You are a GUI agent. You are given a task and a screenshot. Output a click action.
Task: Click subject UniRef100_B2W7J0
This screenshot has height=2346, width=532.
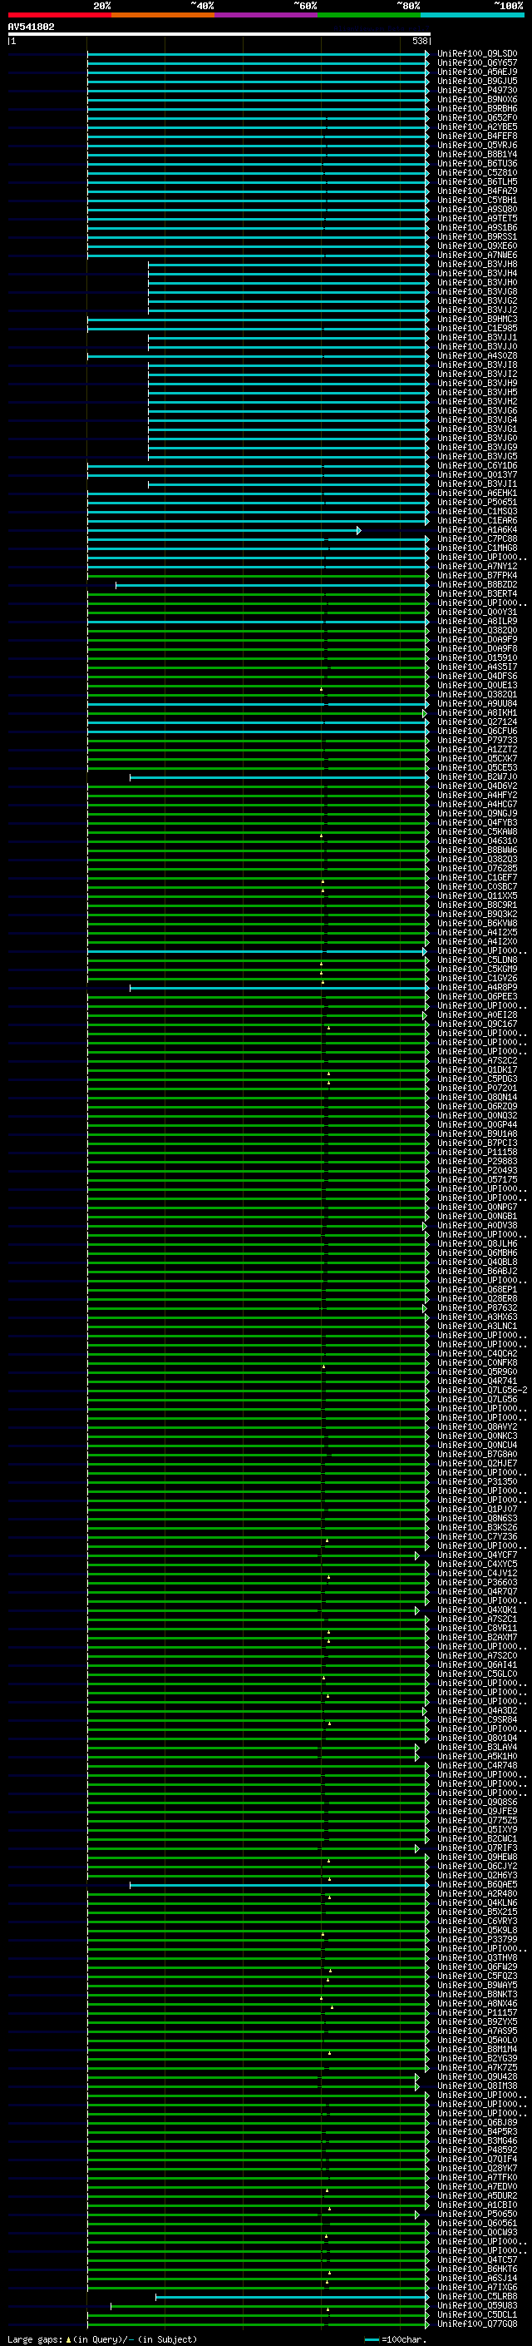(x=476, y=776)
